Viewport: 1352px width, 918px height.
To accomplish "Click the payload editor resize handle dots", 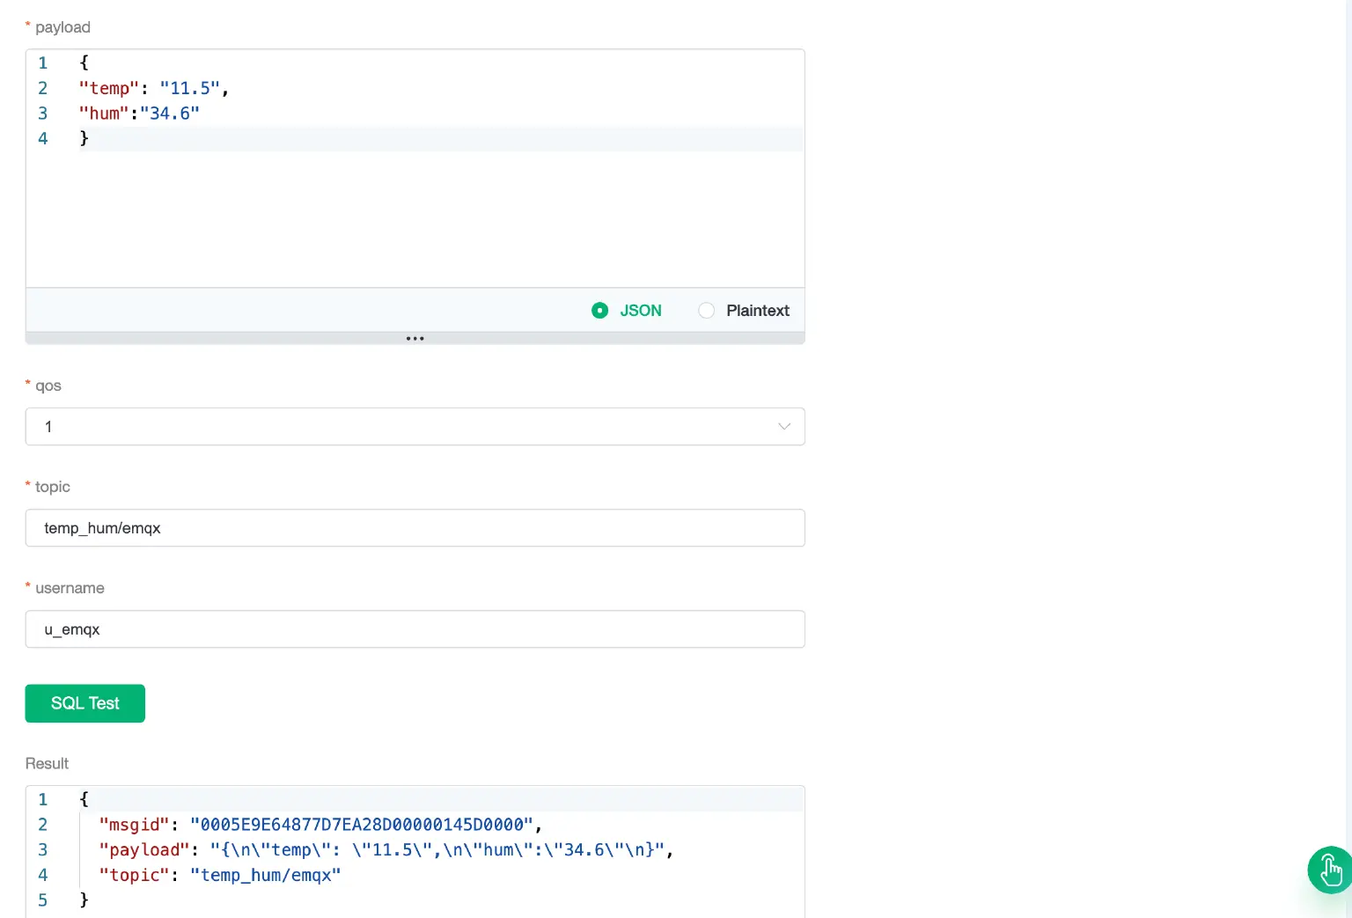I will (x=415, y=338).
